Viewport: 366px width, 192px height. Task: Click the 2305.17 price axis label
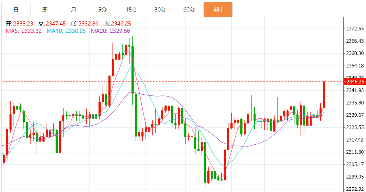point(355,164)
